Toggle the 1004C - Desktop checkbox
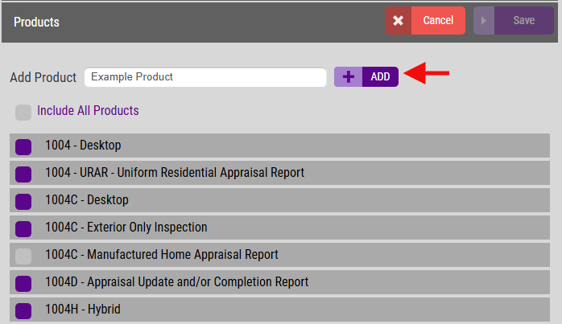 point(23,202)
